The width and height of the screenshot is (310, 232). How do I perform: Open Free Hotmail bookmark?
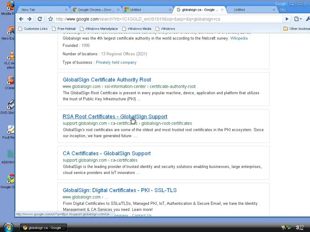pos(64,29)
